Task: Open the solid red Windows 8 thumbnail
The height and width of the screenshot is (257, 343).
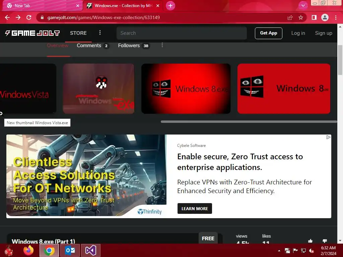Action: tap(284, 88)
